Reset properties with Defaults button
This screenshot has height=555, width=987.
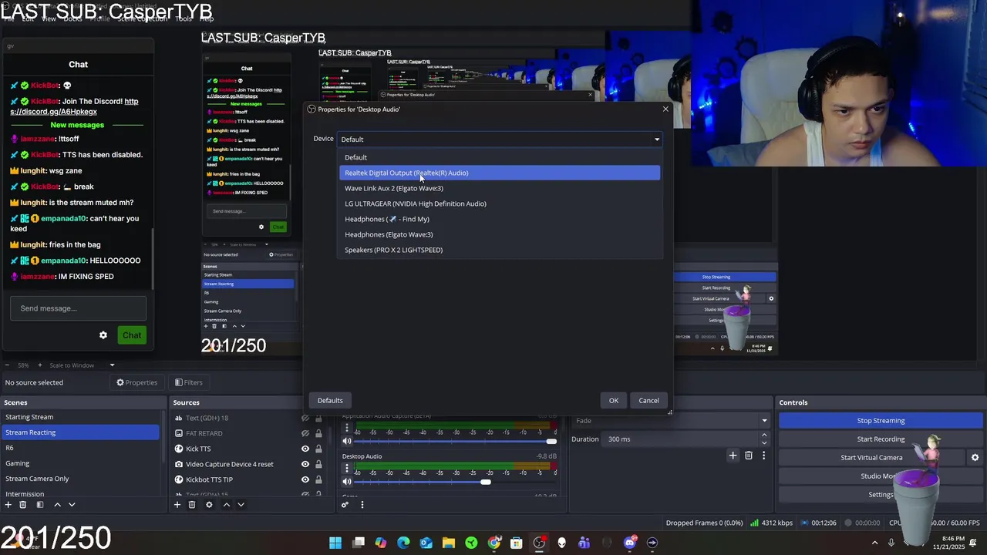[330, 400]
